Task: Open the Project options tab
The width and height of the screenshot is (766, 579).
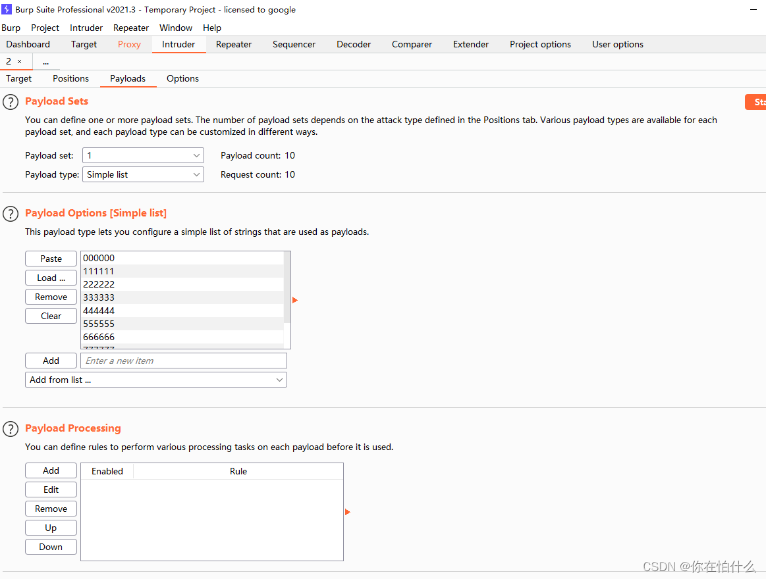Action: click(x=540, y=45)
